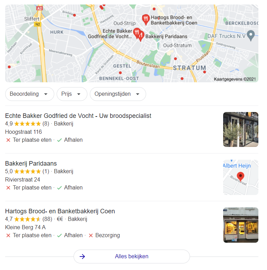Click the Bakkerij Paridaans map label
Viewport: 267px width, 270px height.
coord(166,37)
